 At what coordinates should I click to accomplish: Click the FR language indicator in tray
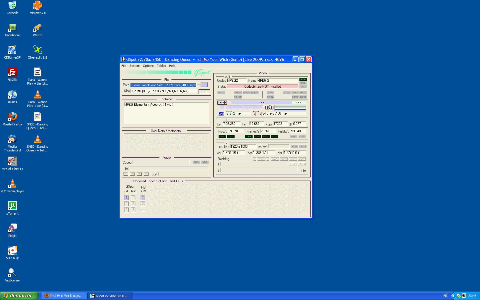[445, 296]
